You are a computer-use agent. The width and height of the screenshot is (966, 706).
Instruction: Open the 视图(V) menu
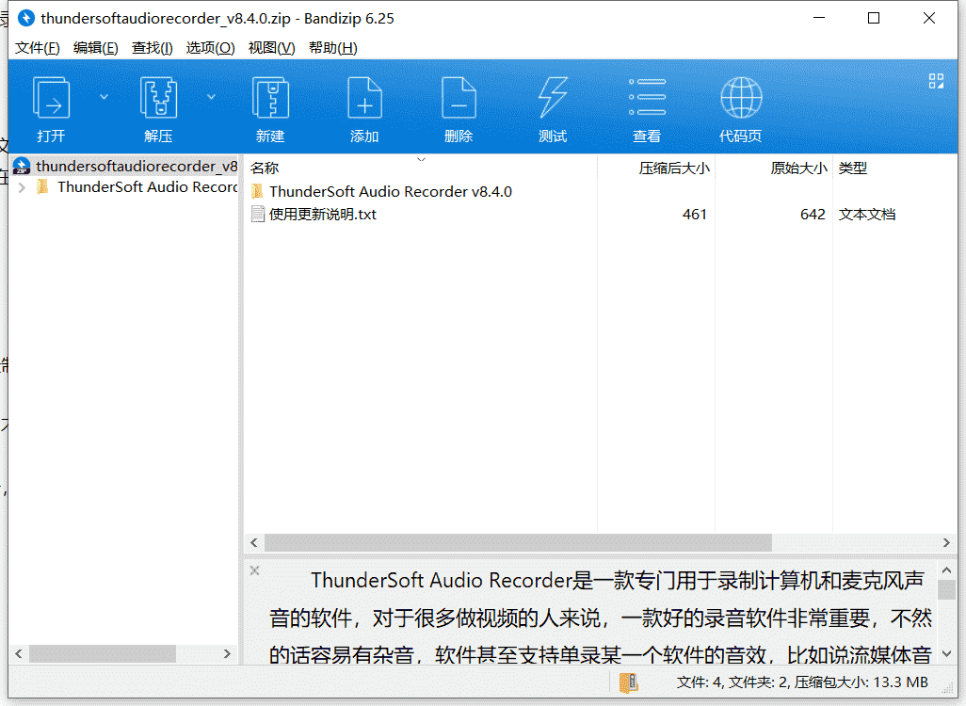click(x=271, y=48)
